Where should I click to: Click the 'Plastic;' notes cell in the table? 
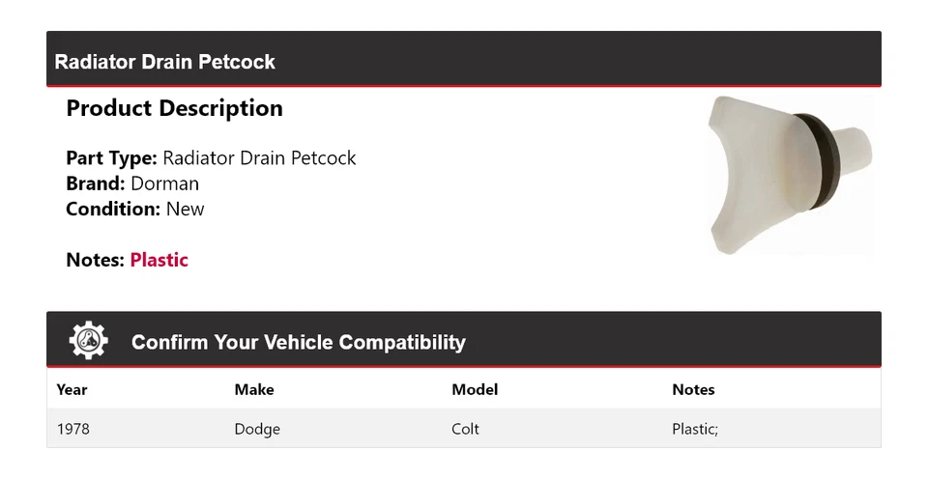(695, 429)
